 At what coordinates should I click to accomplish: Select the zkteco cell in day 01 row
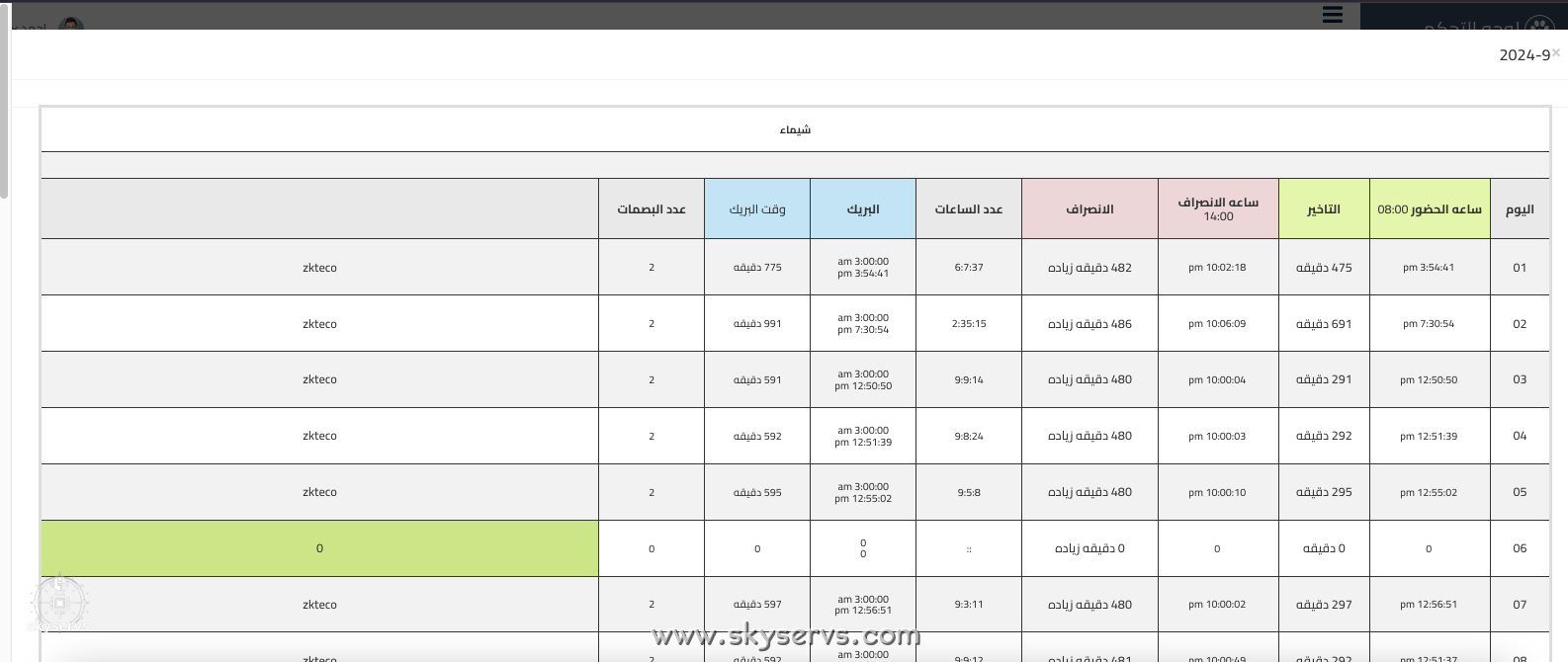pos(319,268)
